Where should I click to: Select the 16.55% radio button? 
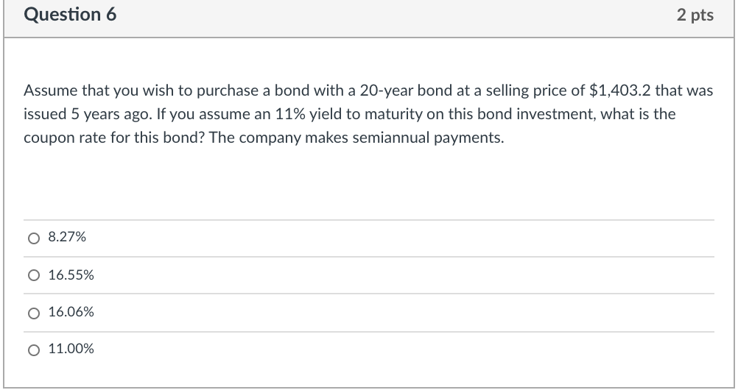[x=32, y=275]
